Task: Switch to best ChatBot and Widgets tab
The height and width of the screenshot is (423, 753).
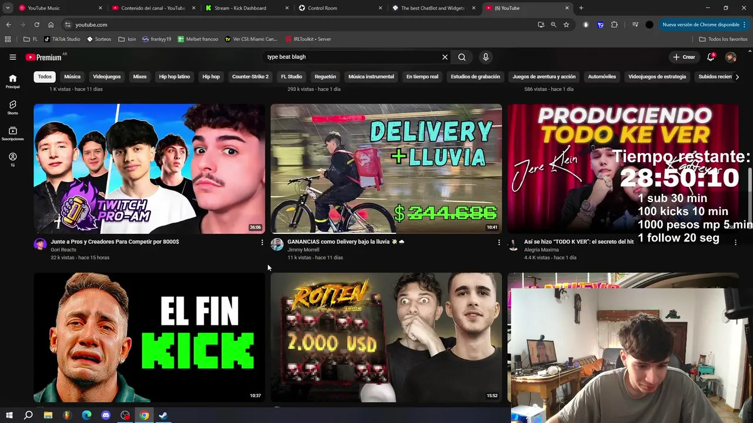Action: pos(432,8)
